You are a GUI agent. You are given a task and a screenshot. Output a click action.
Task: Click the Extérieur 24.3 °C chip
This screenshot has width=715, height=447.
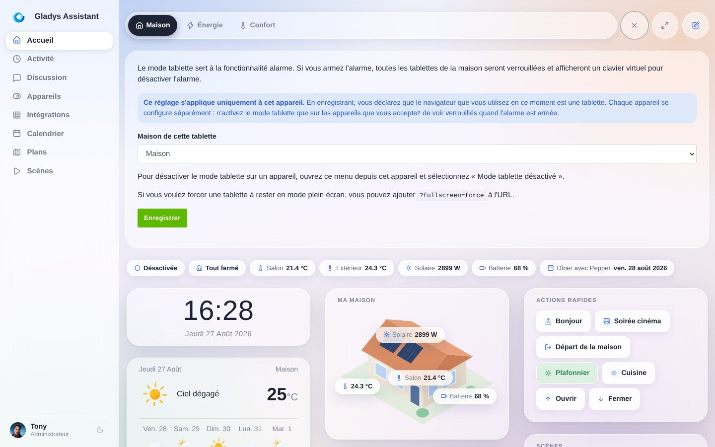click(x=357, y=268)
